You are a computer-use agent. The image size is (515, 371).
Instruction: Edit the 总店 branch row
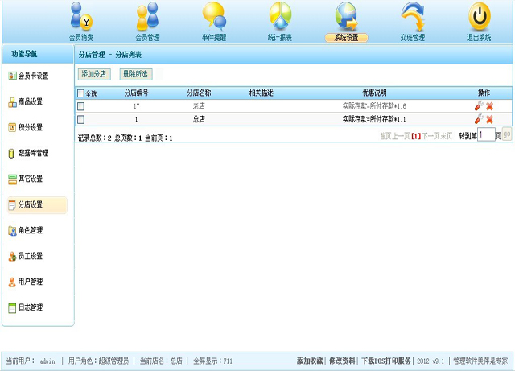[479, 119]
